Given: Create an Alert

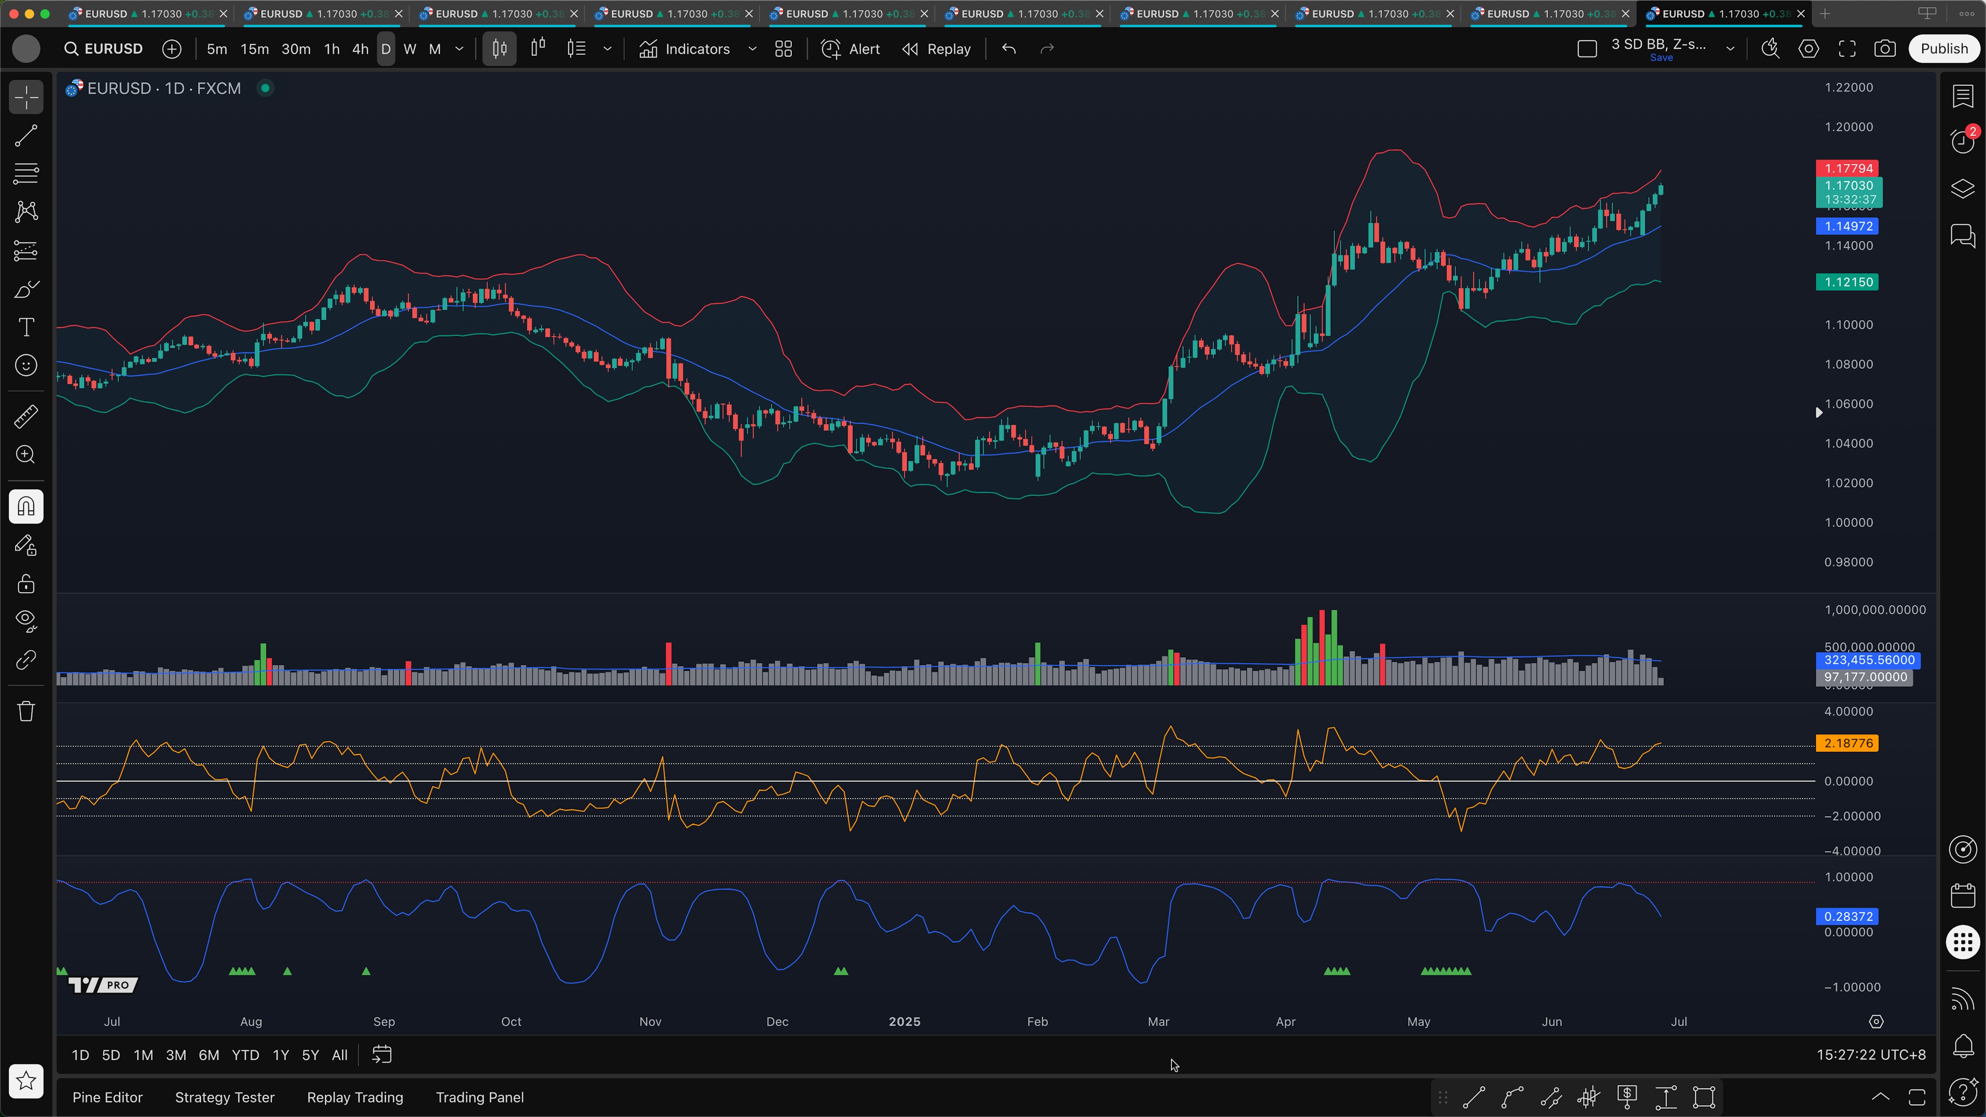Looking at the screenshot, I should pos(850,49).
